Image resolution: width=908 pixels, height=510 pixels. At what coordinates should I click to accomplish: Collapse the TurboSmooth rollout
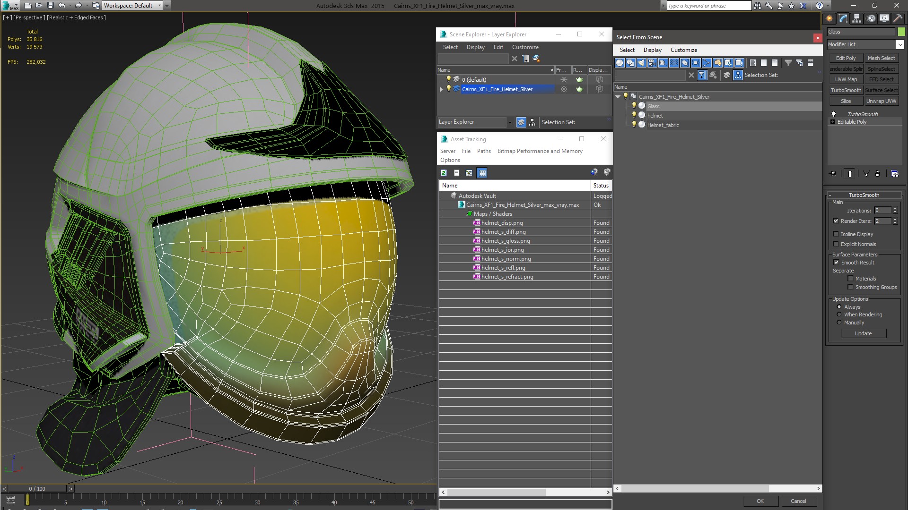(x=864, y=195)
